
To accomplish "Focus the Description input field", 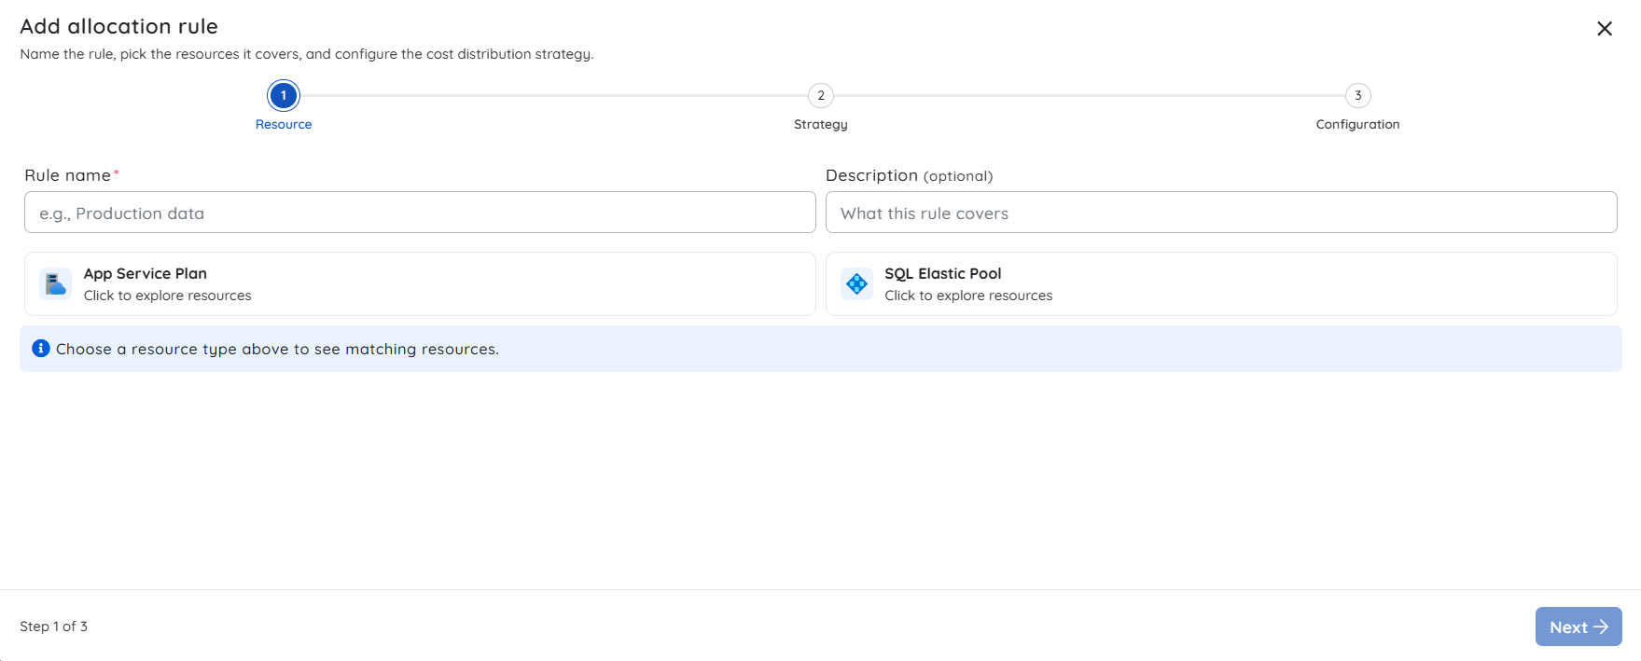I will 1221,213.
